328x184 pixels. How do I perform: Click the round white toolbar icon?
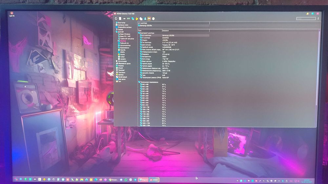(x=153, y=19)
